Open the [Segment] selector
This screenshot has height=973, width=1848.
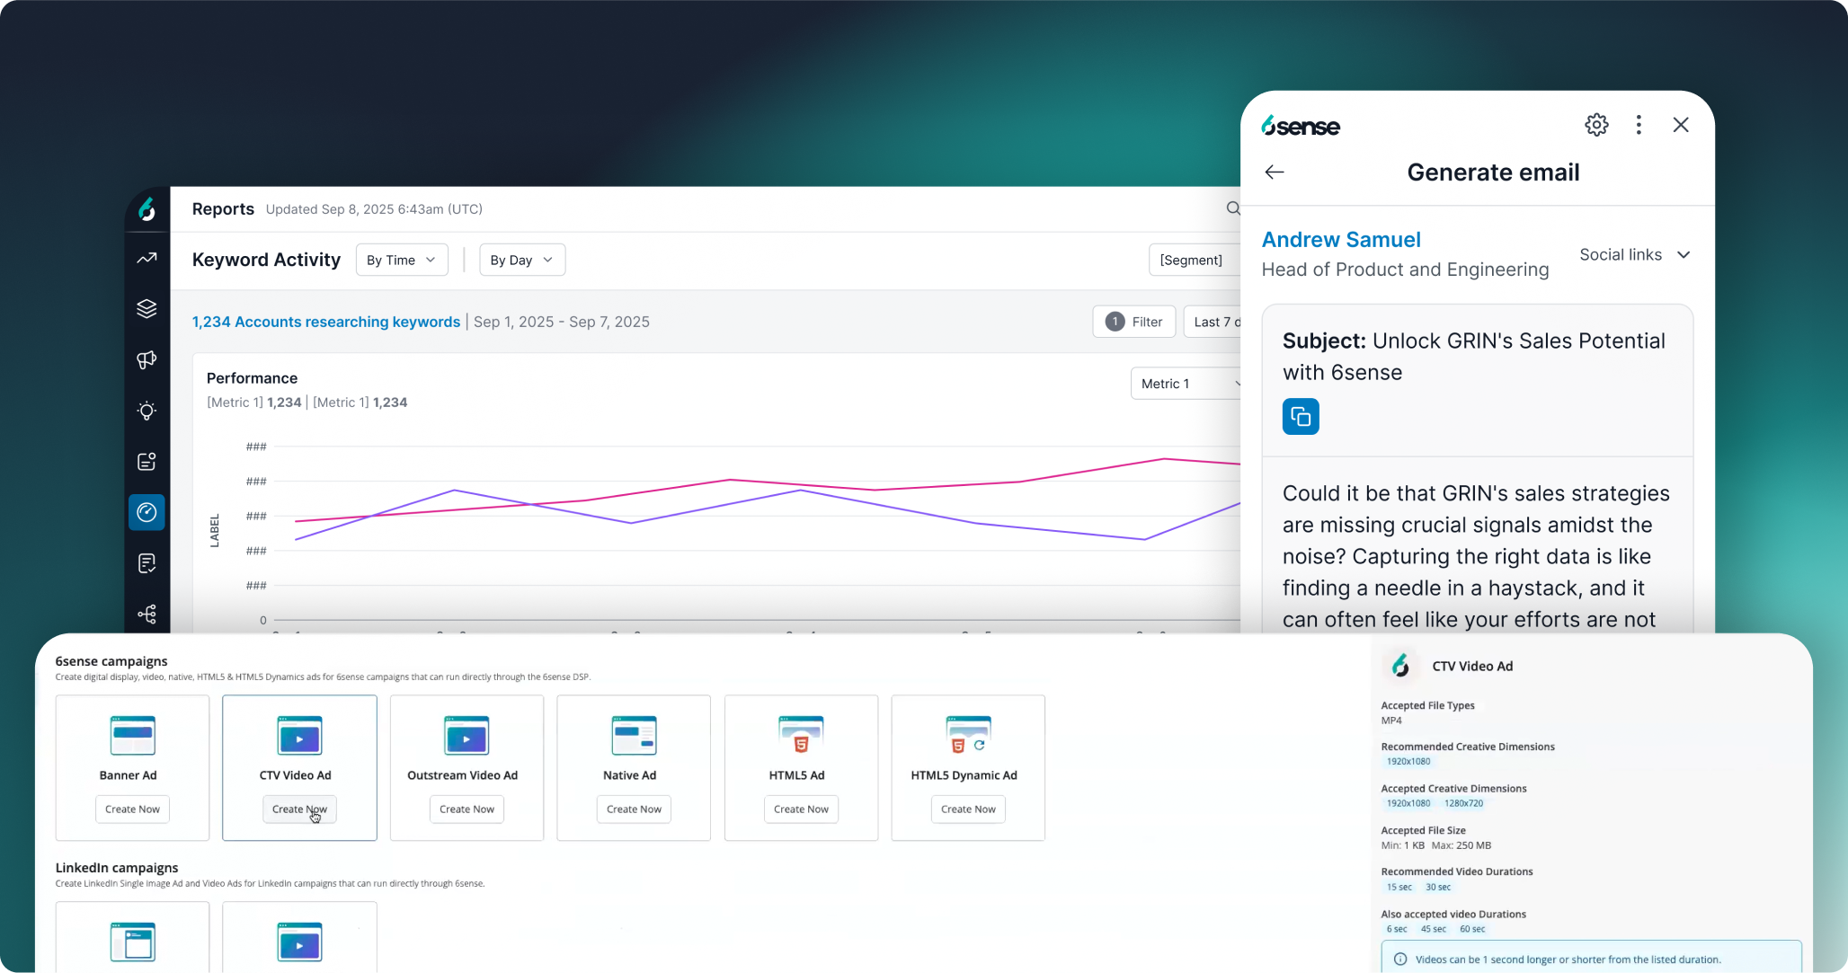(1194, 260)
